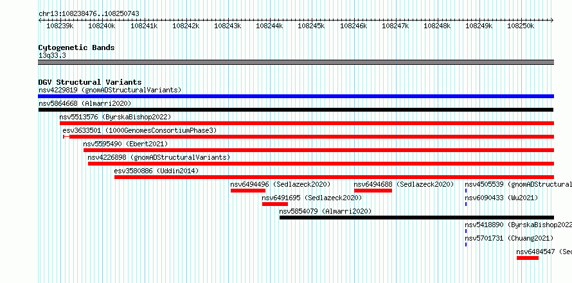Click the 108241k ruler tick label
Image resolution: width=572 pixels, height=283 pixels.
tap(144, 26)
